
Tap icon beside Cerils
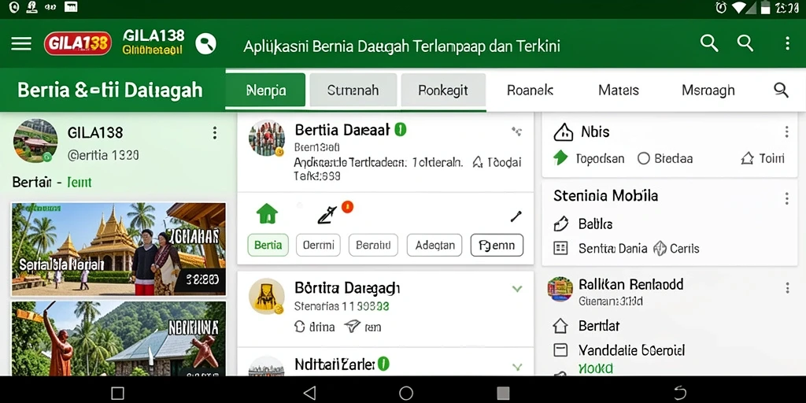click(660, 249)
